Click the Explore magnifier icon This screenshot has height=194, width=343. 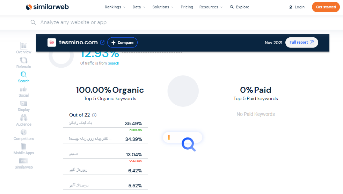point(232,7)
